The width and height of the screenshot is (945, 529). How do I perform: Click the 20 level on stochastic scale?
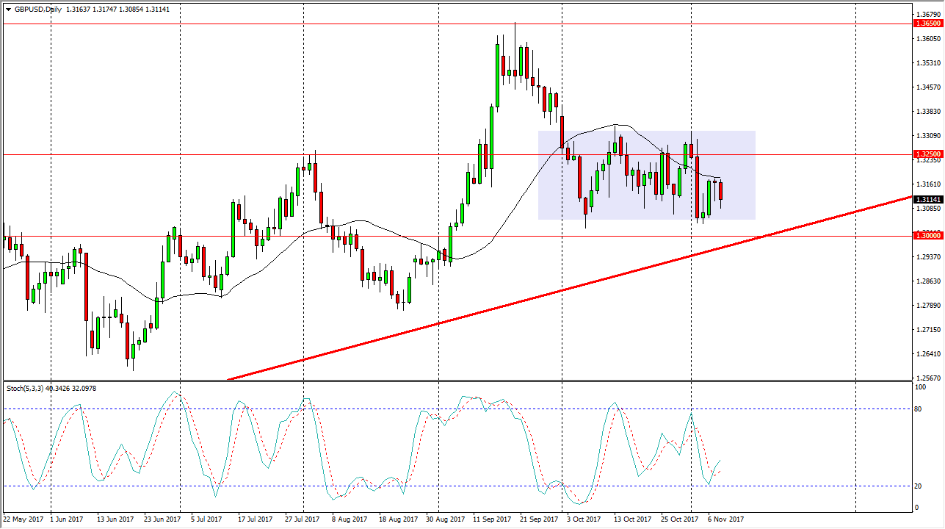[919, 486]
